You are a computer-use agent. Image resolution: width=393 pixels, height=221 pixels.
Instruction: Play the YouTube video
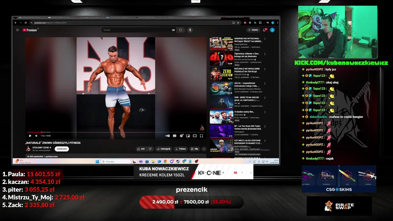[30, 136]
